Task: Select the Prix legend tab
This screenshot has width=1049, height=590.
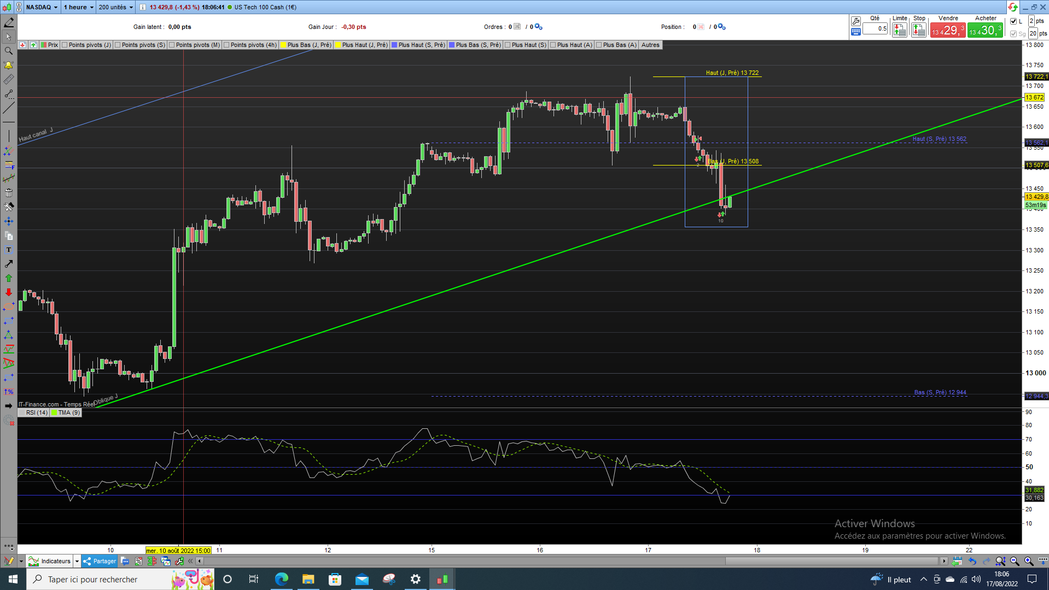Action: [50, 45]
